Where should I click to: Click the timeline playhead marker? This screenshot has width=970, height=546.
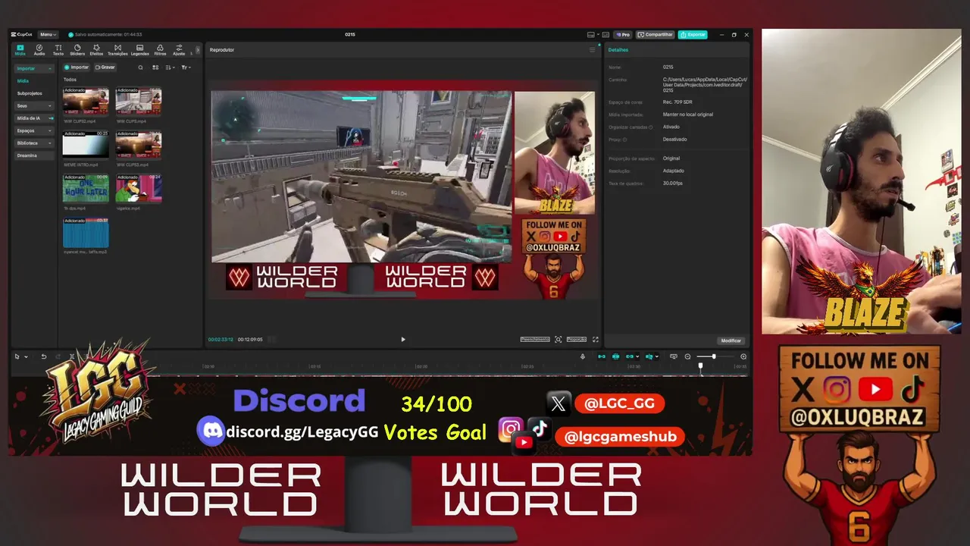700,366
